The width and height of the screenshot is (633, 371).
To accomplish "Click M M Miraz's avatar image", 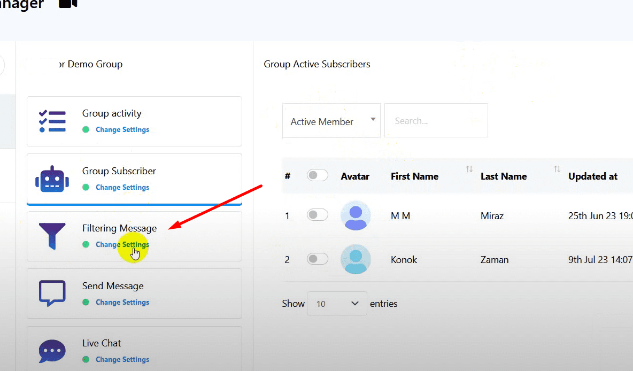I will [x=356, y=216].
